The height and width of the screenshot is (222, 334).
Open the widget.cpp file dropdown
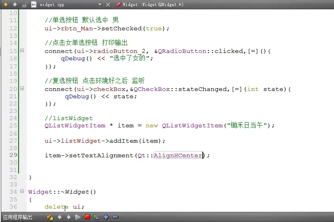pos(100,4)
